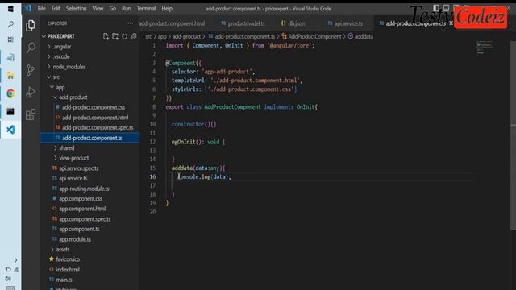
Task: Open File Explorer from the taskbar
Action: (10, 76)
